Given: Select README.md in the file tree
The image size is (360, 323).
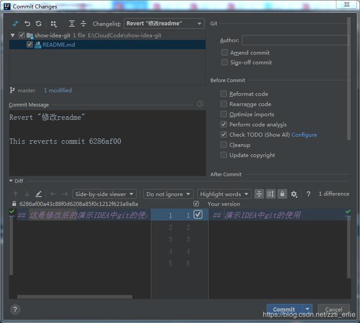Looking at the screenshot, I should 58,45.
